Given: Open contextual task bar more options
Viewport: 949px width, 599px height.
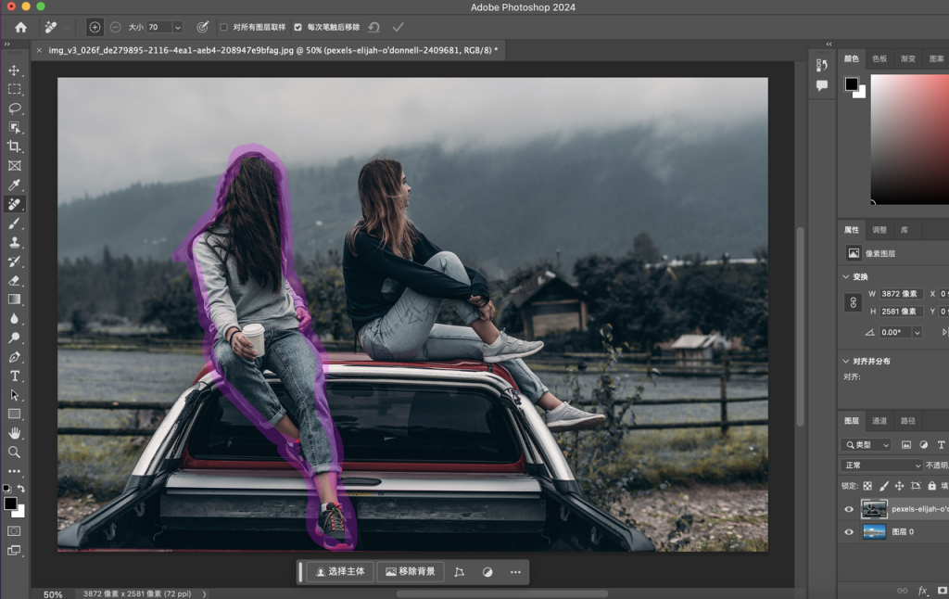Looking at the screenshot, I should pyautogui.click(x=515, y=572).
